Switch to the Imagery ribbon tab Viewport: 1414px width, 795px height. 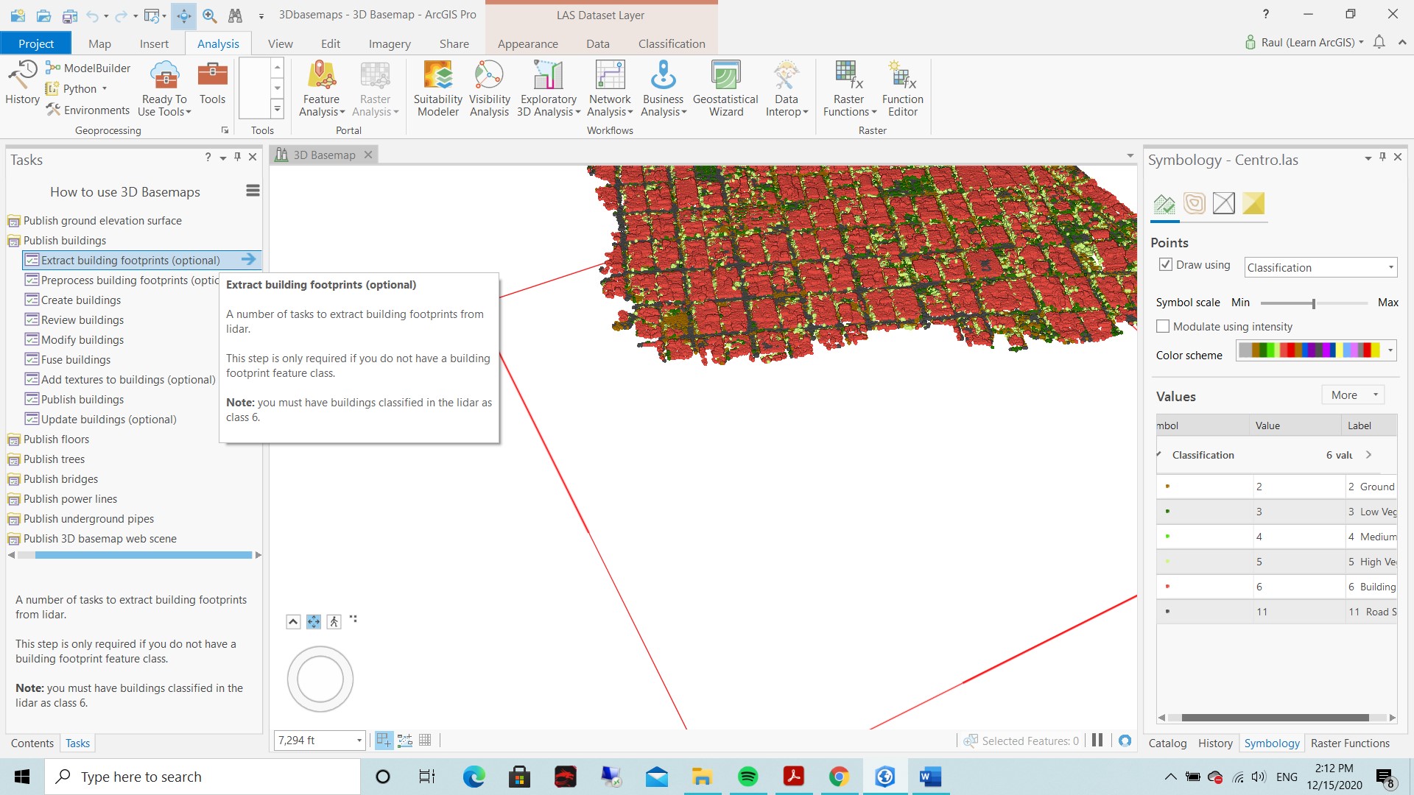point(390,43)
